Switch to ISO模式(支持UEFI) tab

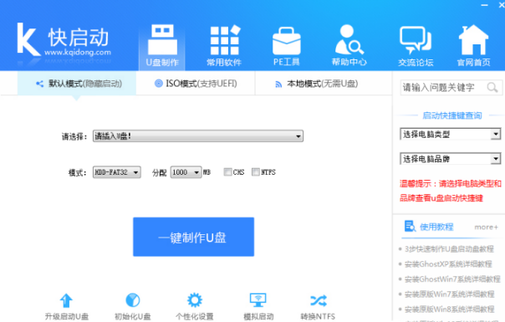pyautogui.click(x=196, y=84)
